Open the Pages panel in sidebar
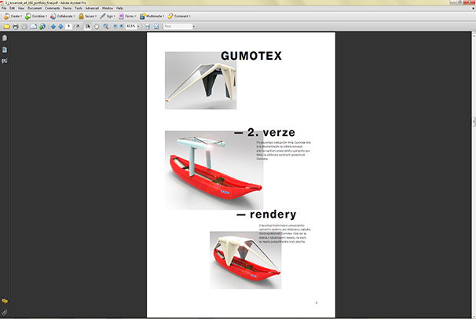476x319 pixels. pyautogui.click(x=5, y=38)
